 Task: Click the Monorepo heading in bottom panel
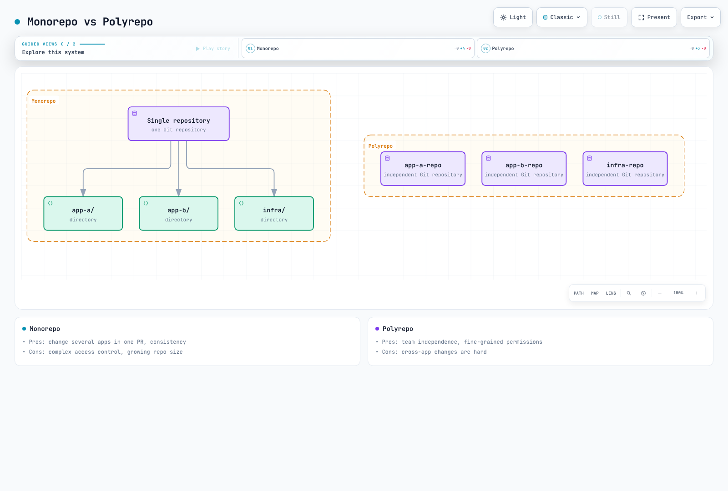pyautogui.click(x=45, y=329)
